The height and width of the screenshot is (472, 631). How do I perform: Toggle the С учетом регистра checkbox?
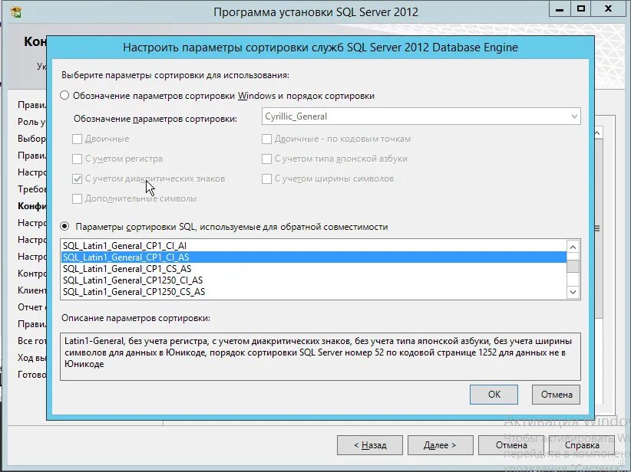pyautogui.click(x=77, y=159)
